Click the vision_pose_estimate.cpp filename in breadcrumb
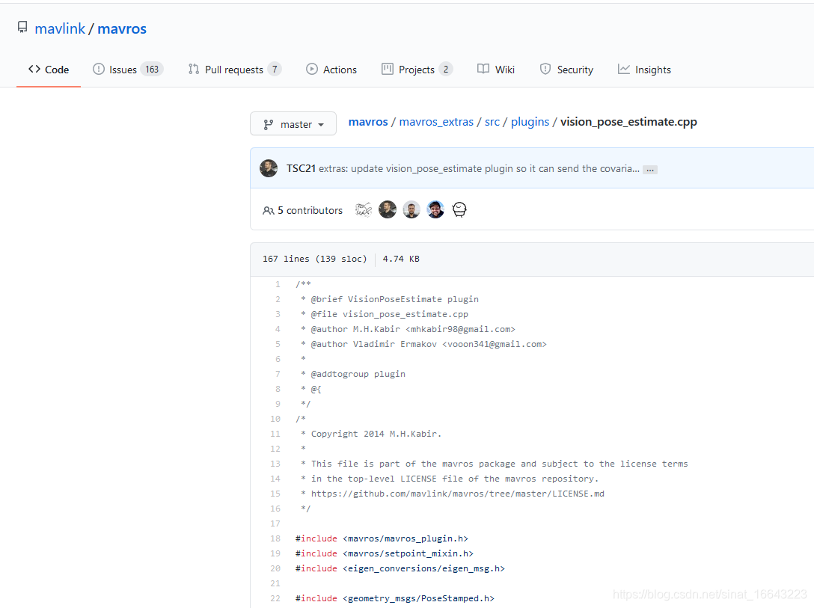The image size is (814, 608). pyautogui.click(x=628, y=122)
